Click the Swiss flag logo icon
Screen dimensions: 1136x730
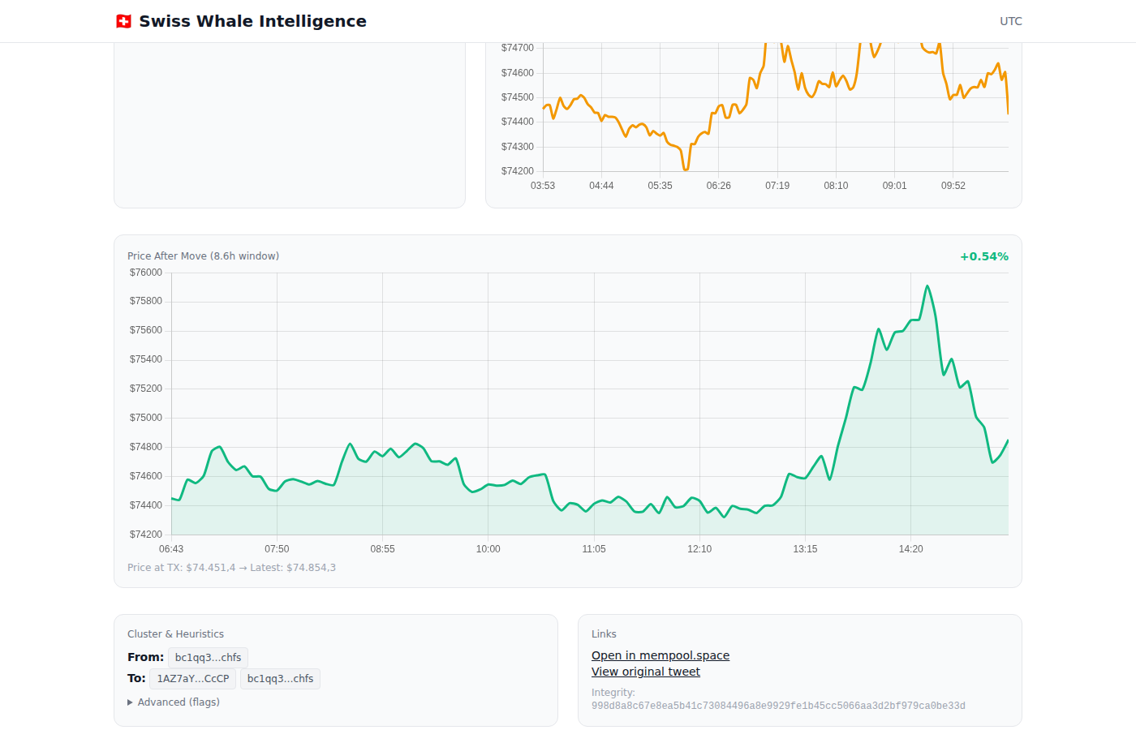tap(123, 21)
